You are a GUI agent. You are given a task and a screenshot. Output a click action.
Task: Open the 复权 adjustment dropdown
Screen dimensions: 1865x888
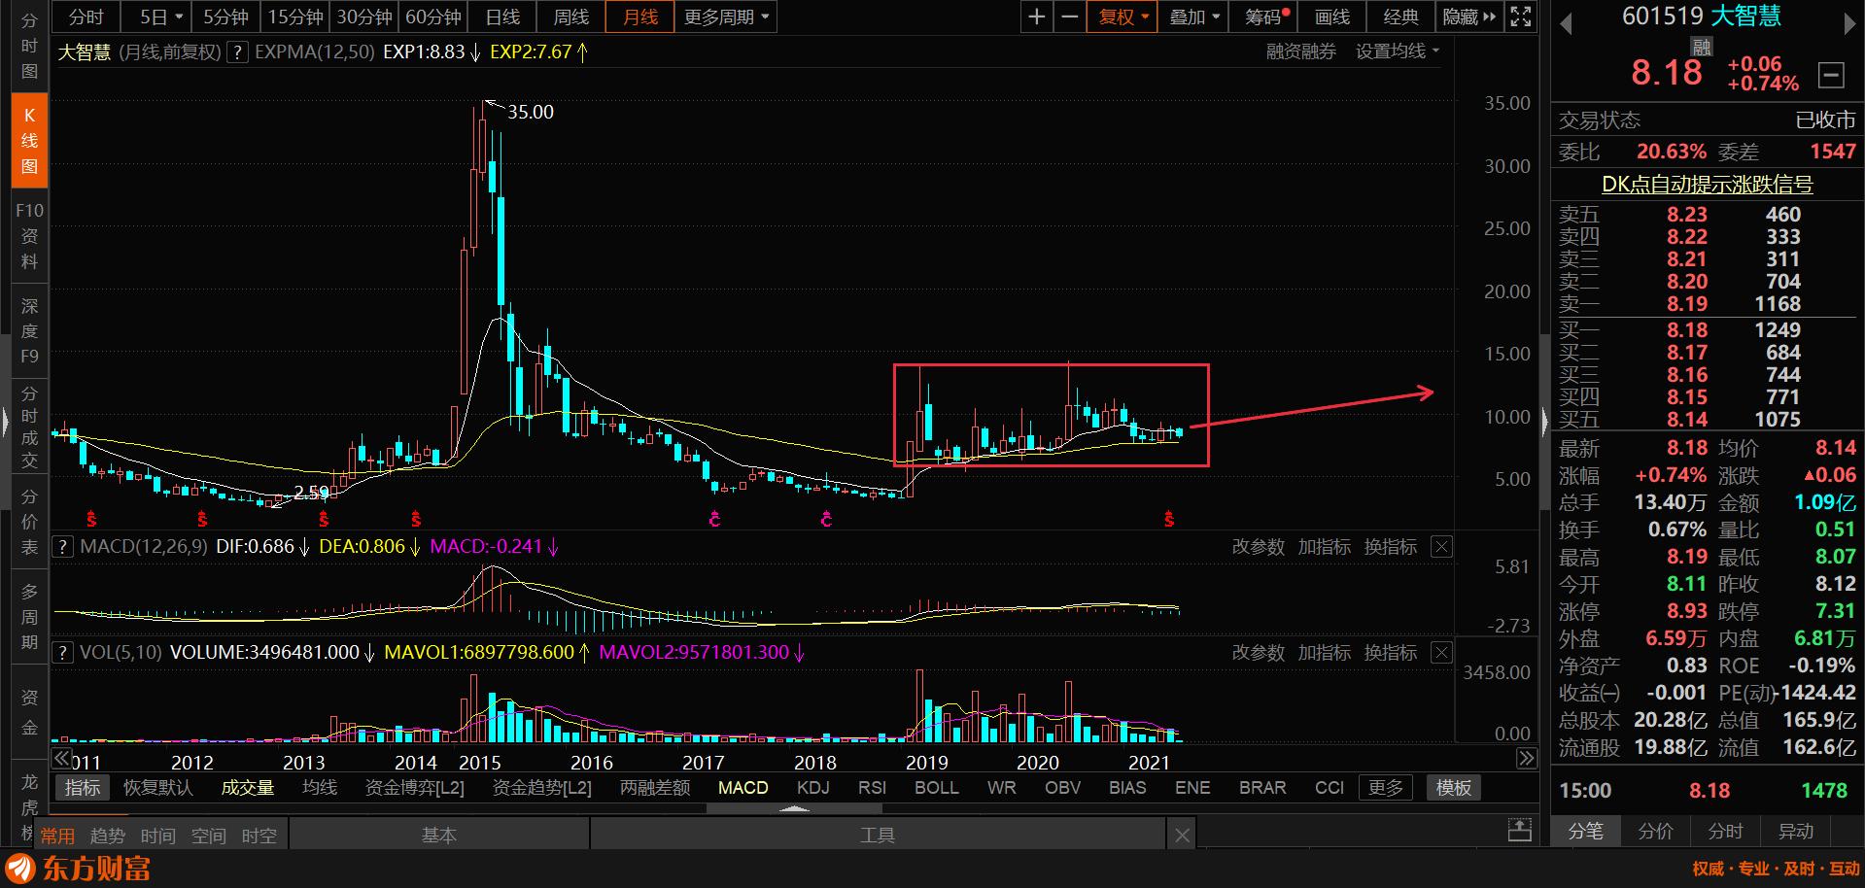1123,17
